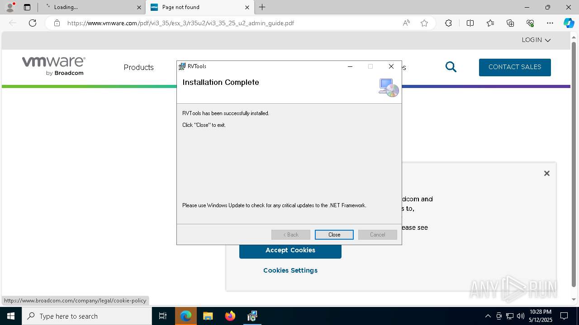The height and width of the screenshot is (325, 579).
Task: Open the search magnifier on the VMware site
Action: [x=451, y=67]
